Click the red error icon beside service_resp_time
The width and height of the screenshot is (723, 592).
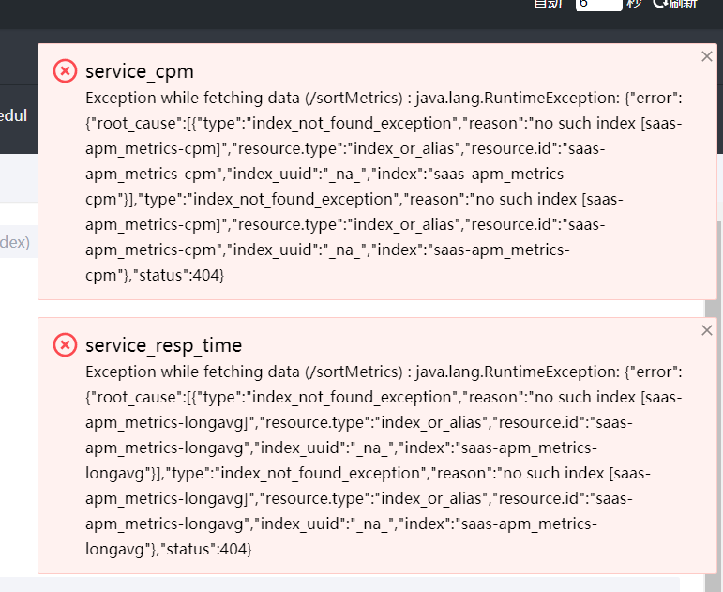coord(65,345)
